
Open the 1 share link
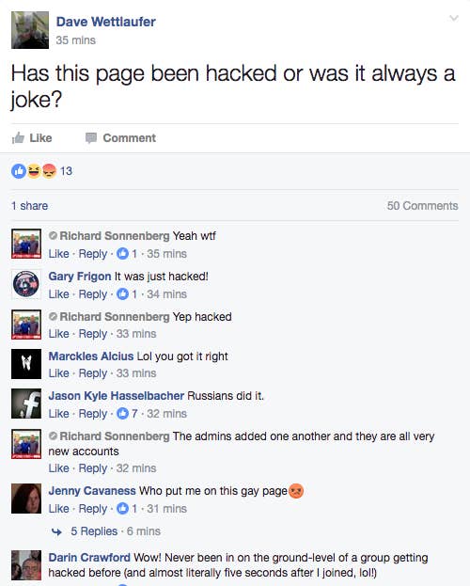click(x=29, y=206)
